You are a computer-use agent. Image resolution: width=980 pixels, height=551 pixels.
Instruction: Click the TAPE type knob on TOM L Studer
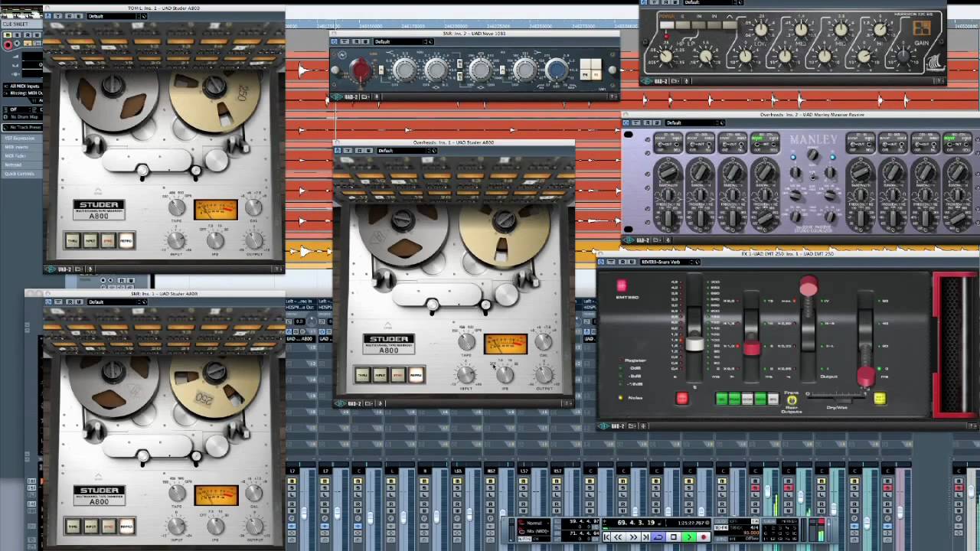point(177,207)
